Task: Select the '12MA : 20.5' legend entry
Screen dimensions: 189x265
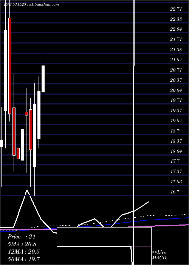Action: tap(24, 252)
